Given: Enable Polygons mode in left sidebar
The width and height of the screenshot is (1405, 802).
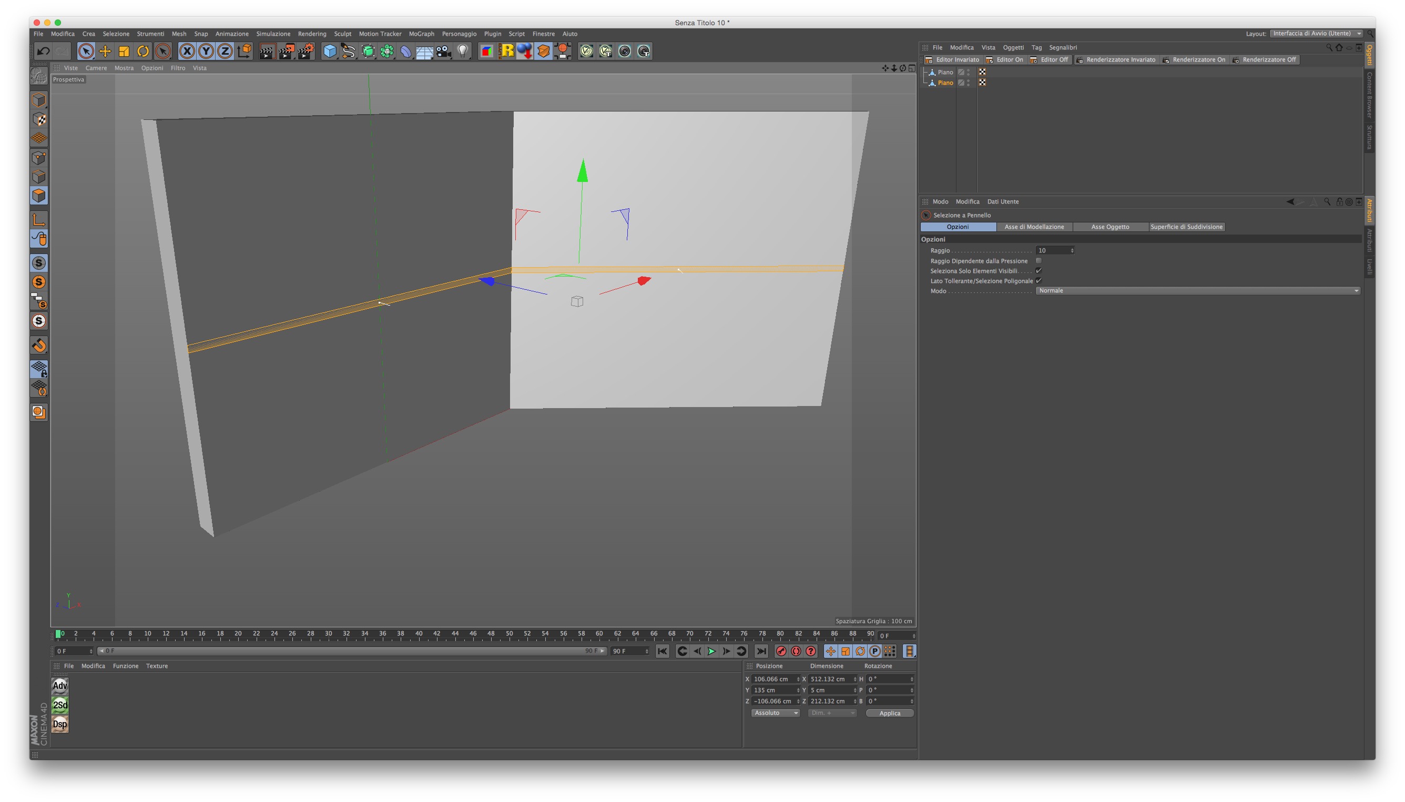Looking at the screenshot, I should [x=38, y=196].
